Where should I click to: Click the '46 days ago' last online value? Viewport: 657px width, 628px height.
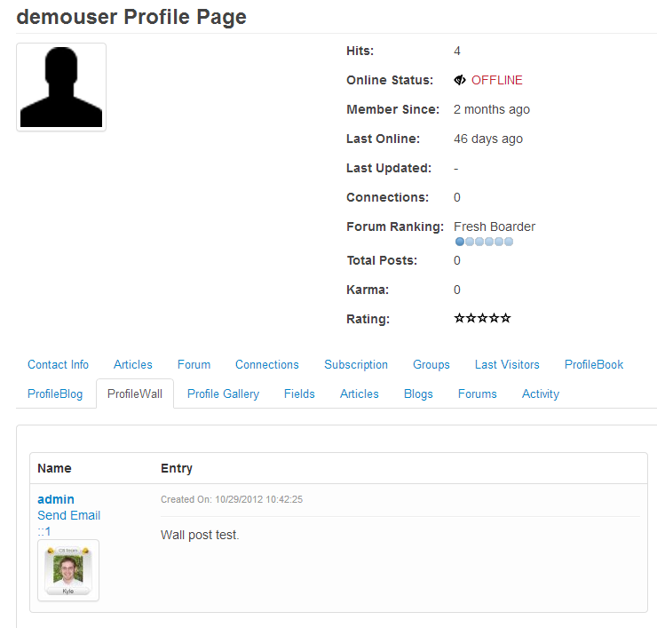click(x=488, y=139)
